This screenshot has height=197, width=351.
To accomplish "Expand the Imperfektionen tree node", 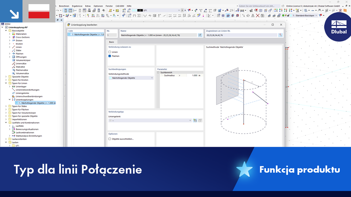I will (6, 119).
